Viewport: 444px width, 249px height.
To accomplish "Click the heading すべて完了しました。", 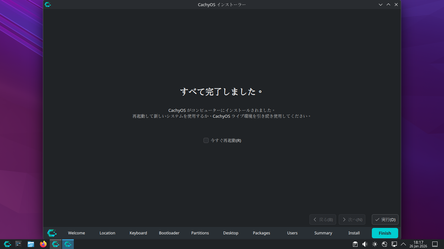I will tap(222, 92).
